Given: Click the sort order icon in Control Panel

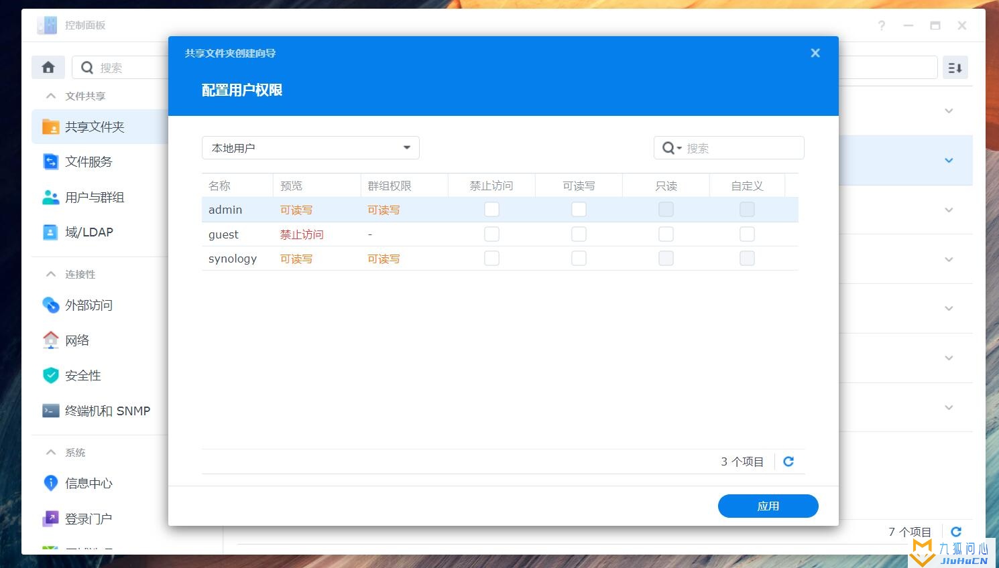Looking at the screenshot, I should pos(955,68).
